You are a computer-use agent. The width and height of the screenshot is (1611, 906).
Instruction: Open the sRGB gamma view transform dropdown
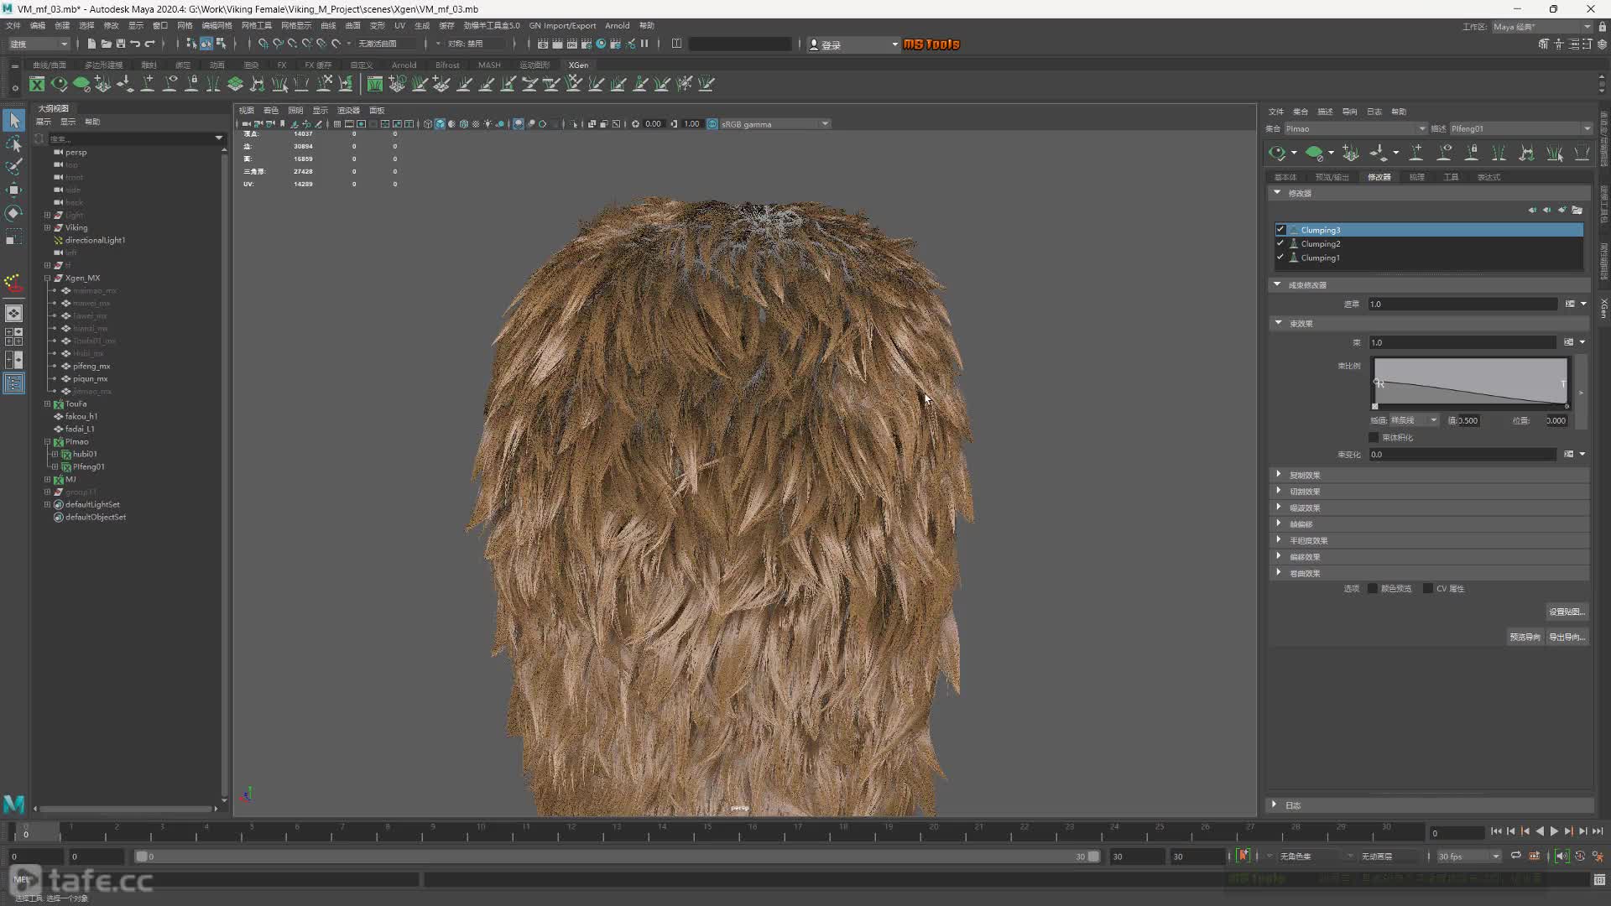point(774,124)
